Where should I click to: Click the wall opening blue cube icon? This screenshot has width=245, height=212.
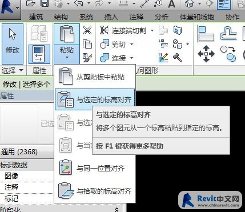(x=178, y=30)
